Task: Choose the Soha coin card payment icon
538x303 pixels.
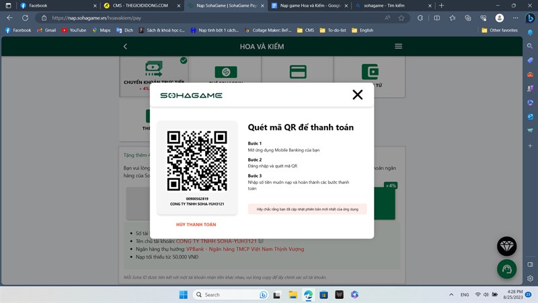Action: coord(226,72)
